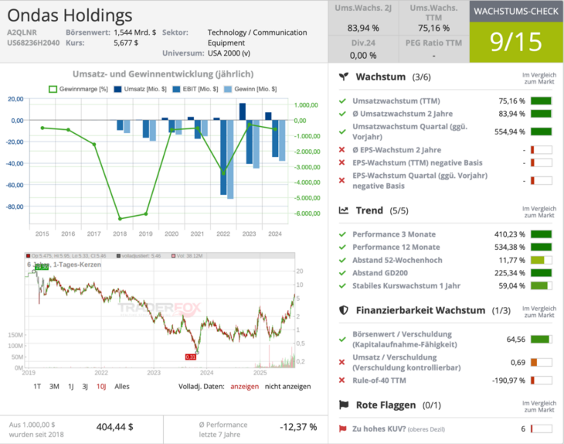The height and width of the screenshot is (444, 564).
Task: Click the -12,37 % average performance value
Action: coord(298,427)
